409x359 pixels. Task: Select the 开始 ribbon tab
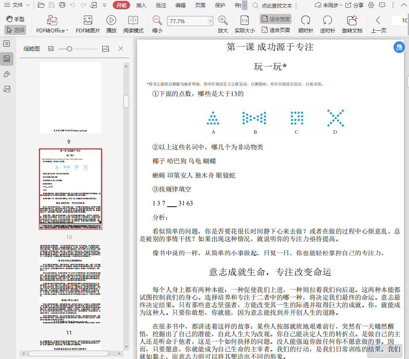pos(121,5)
